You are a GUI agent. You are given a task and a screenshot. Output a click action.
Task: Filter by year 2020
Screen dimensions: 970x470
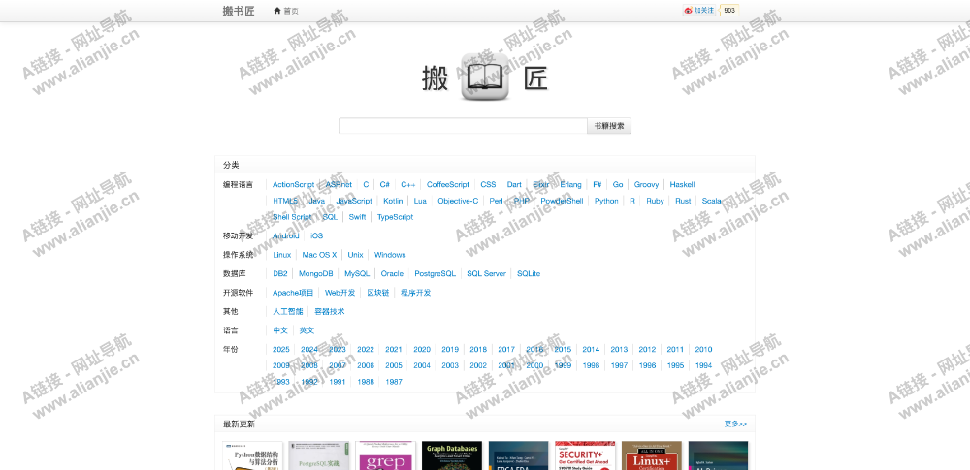(x=422, y=350)
